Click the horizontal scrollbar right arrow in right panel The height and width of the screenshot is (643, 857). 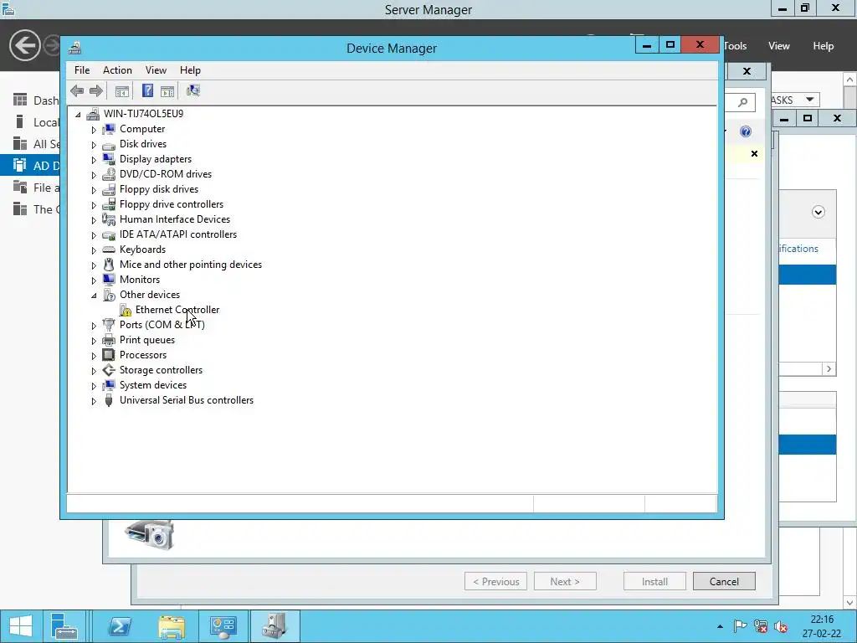pos(829,368)
